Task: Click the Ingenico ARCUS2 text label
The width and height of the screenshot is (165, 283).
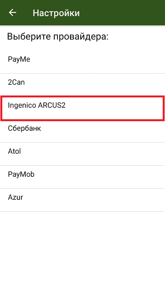Action: 37,105
